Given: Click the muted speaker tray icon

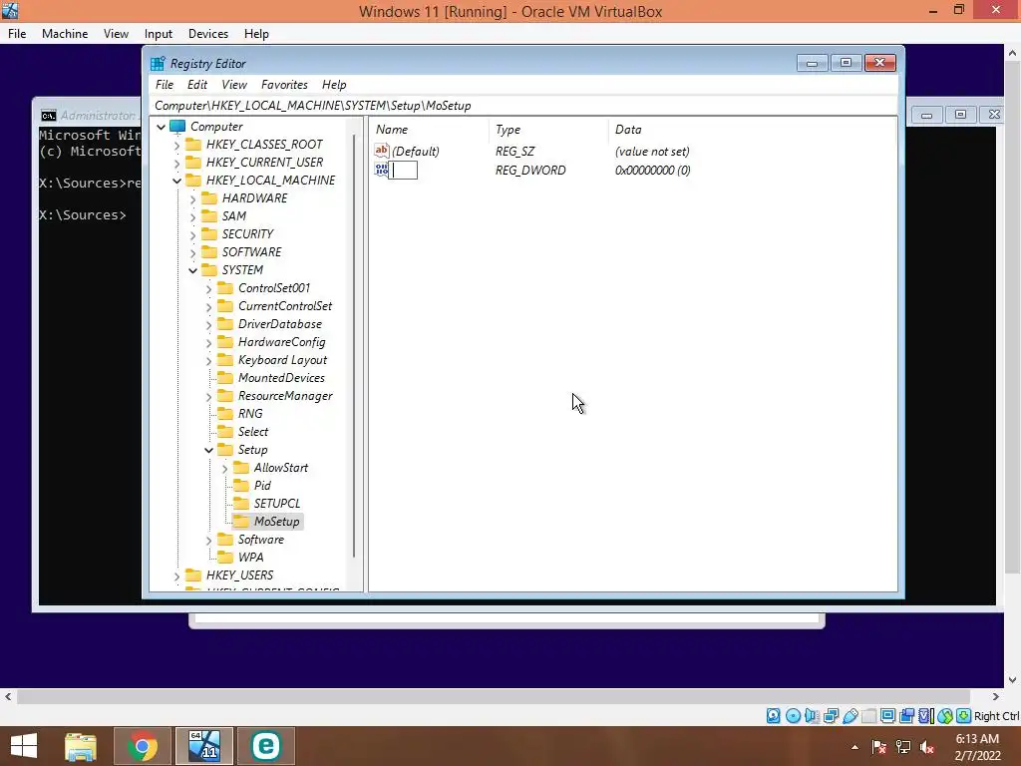Looking at the screenshot, I should [927, 747].
